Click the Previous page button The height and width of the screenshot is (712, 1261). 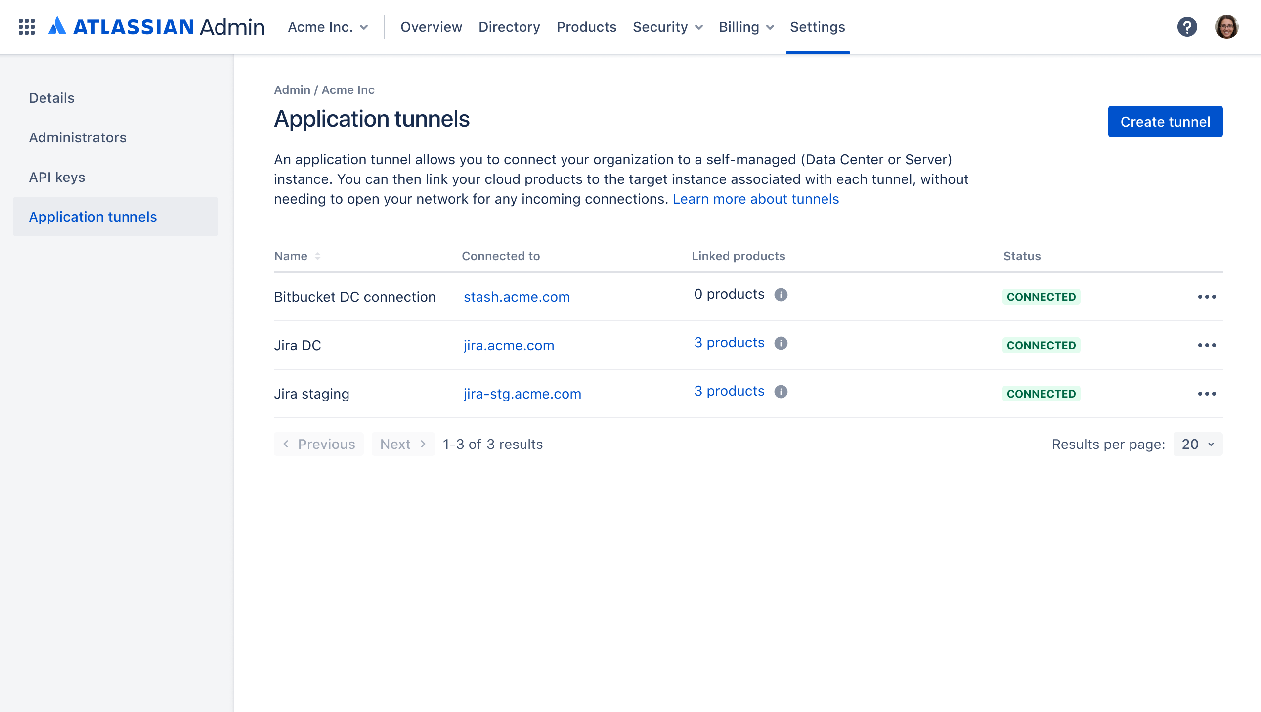click(319, 444)
